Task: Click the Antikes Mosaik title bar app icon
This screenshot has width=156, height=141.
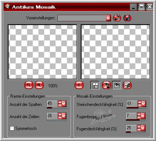Action: pos(7,6)
